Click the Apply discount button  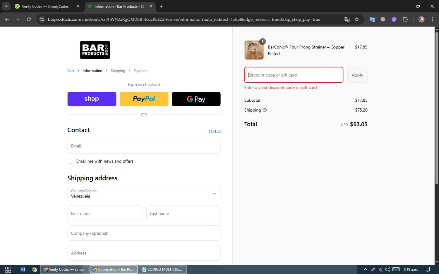357,75
